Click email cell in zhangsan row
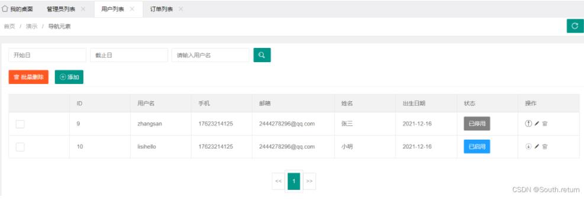The height and width of the screenshot is (216, 584). tap(287, 124)
